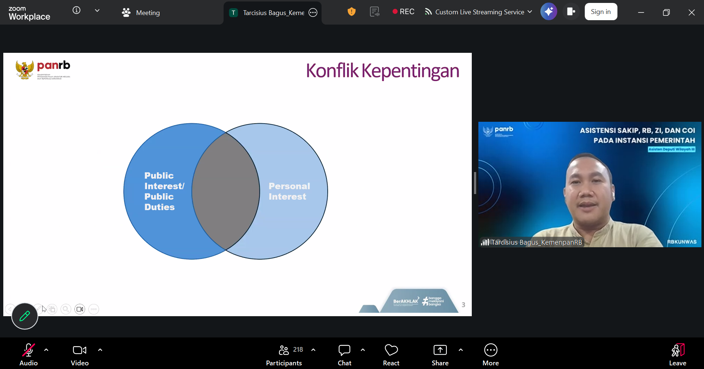Screen dimensions: 704x369
Task: Toggle slide show camera icon
Action: click(80, 309)
